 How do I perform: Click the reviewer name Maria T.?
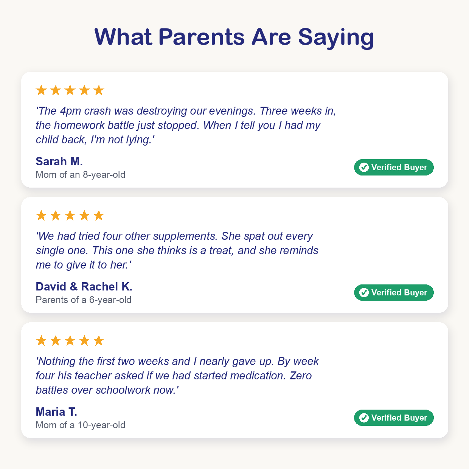(56, 412)
